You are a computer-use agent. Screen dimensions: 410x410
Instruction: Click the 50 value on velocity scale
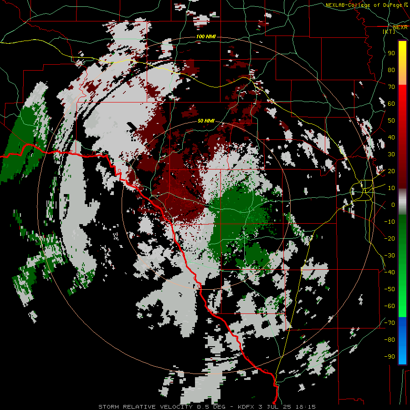tap(391, 121)
